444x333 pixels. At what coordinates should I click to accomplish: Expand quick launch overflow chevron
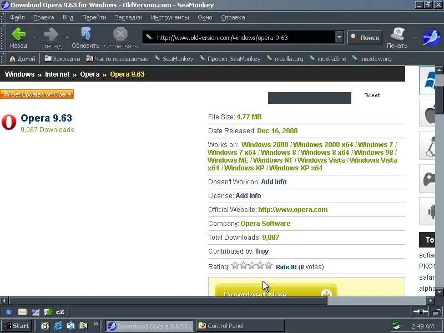[95, 324]
